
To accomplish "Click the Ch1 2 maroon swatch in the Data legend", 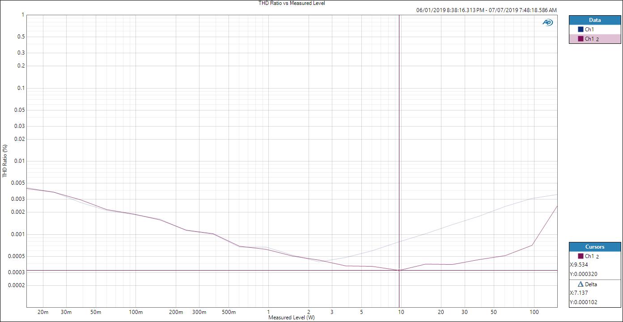I will (x=581, y=39).
